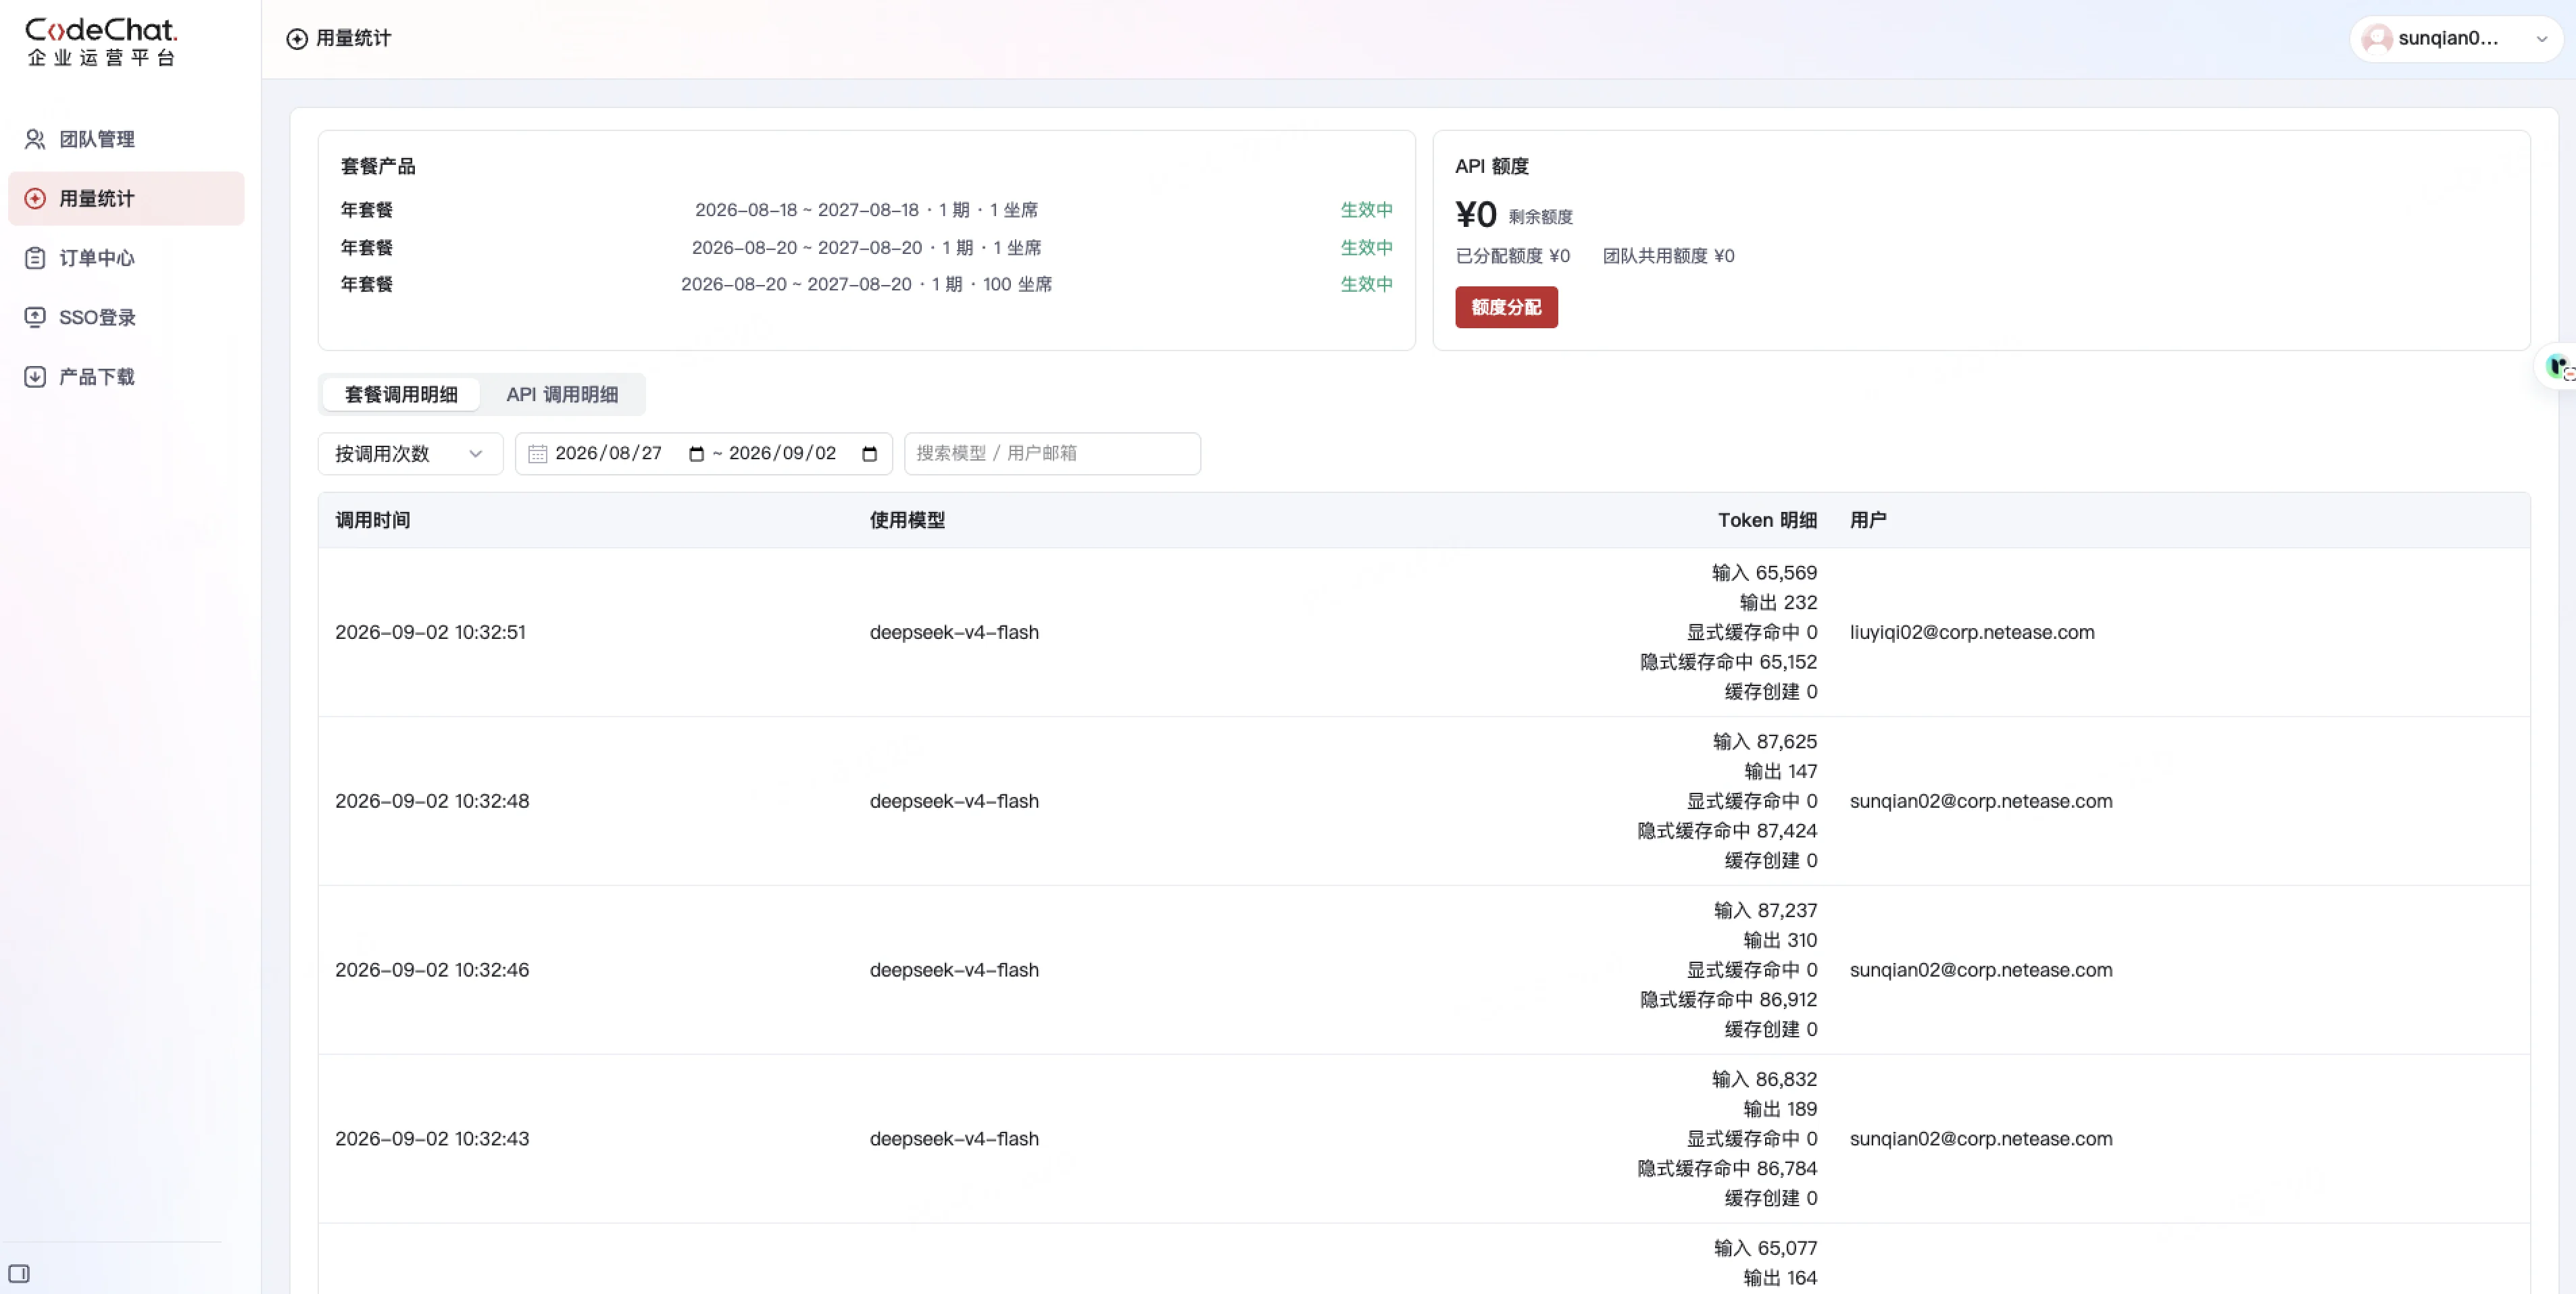Click the 使用模型 column header
The width and height of the screenshot is (2576, 1294).
pos(907,521)
